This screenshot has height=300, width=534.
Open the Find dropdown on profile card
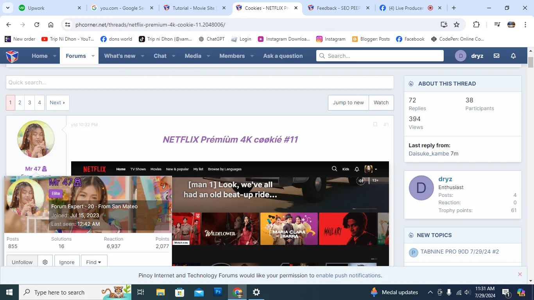94,262
